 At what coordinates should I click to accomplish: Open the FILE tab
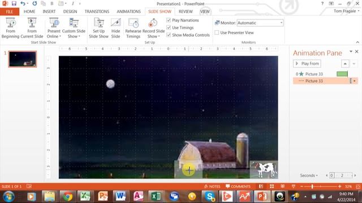[10, 12]
